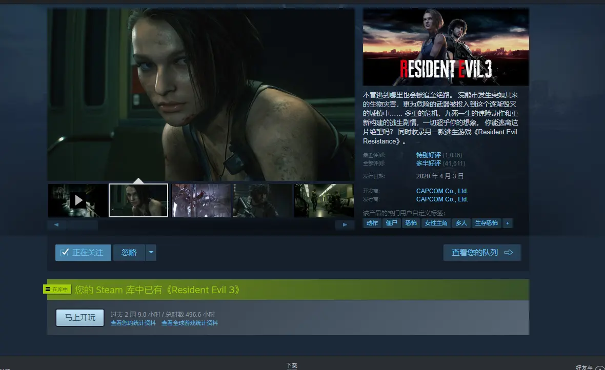Click the 马上开玩 play now button
The height and width of the screenshot is (370, 605).
point(80,318)
